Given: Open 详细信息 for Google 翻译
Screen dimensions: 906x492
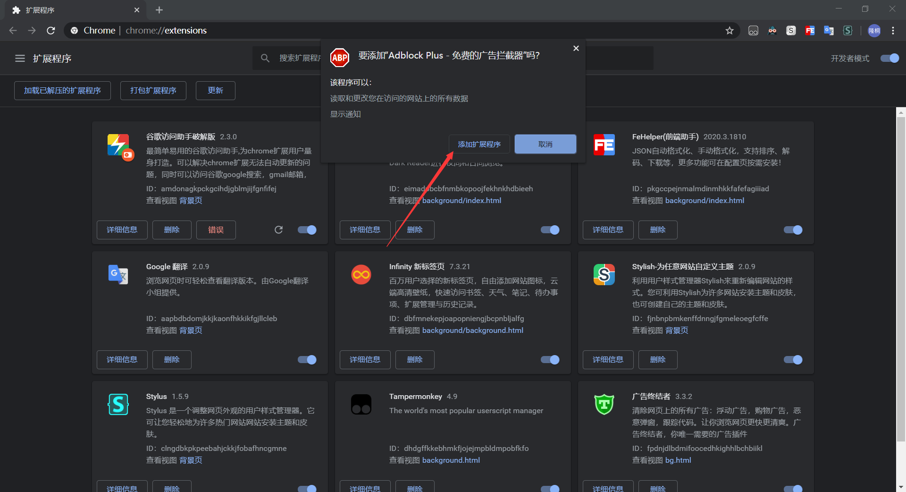Looking at the screenshot, I should tap(122, 360).
